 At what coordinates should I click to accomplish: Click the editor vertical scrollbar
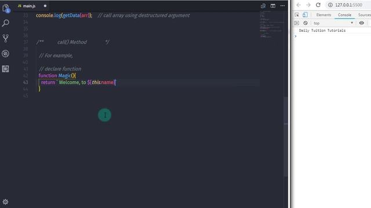(286, 136)
